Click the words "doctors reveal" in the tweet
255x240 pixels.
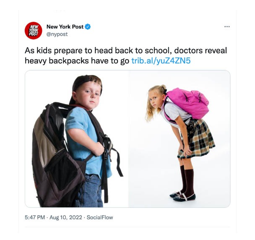(x=200, y=50)
